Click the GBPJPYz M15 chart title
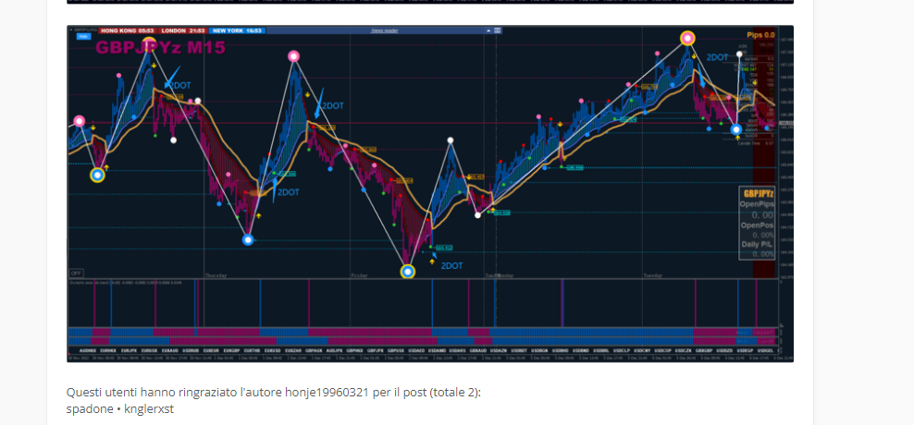This screenshot has height=425, width=914. [160, 48]
